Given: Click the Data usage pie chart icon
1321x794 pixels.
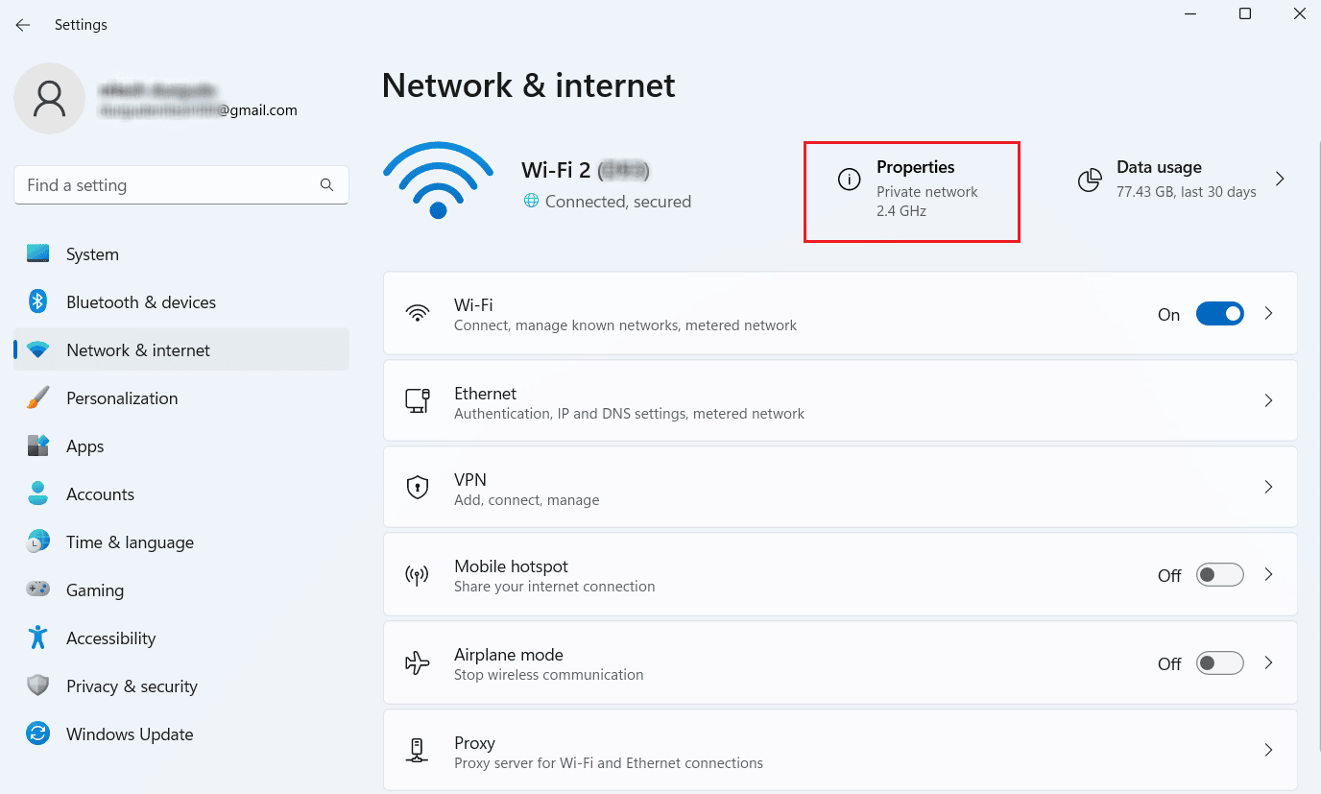Looking at the screenshot, I should tap(1090, 179).
